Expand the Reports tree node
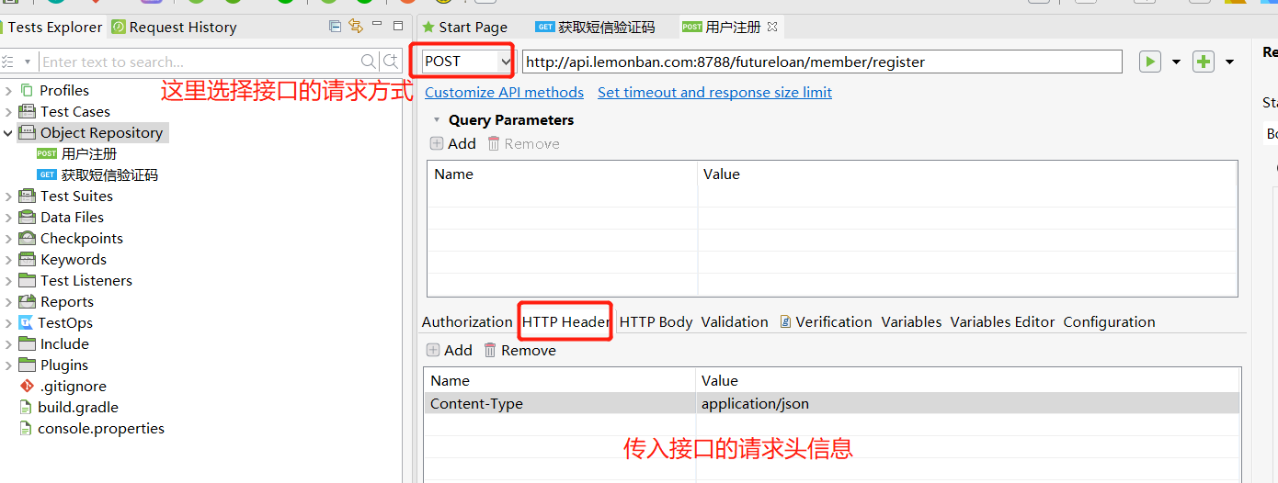 (x=8, y=301)
